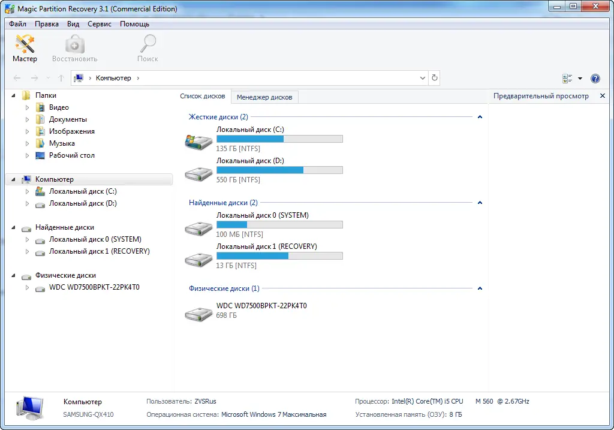Viewport: 614px width, 430px height.
Task: Open the Файл menu
Action: click(x=17, y=24)
